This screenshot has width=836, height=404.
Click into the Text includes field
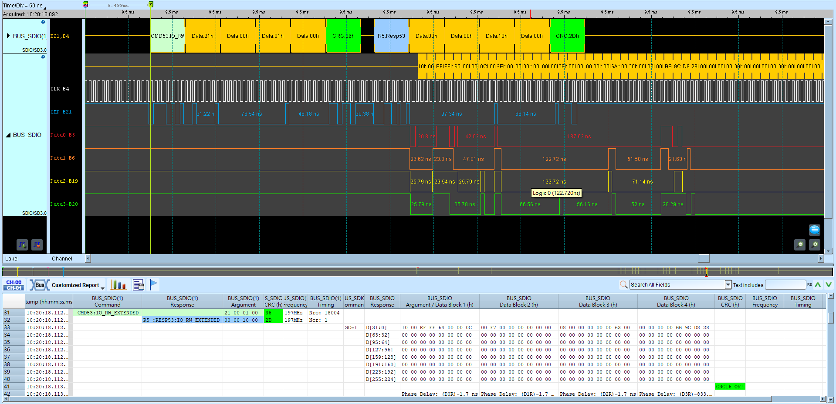(785, 284)
